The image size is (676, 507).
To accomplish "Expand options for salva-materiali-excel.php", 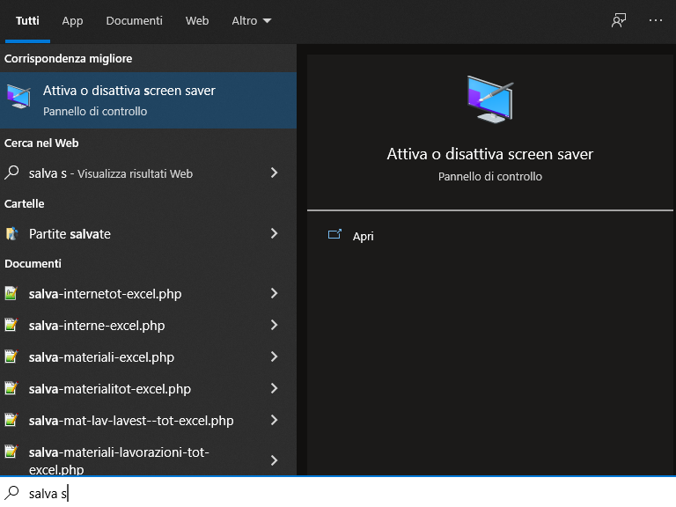I will [x=275, y=357].
